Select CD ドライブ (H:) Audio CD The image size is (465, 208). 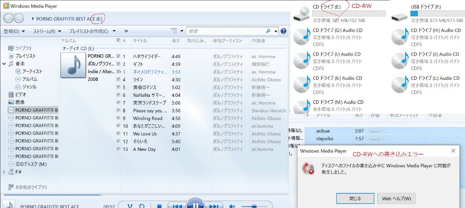(426, 37)
